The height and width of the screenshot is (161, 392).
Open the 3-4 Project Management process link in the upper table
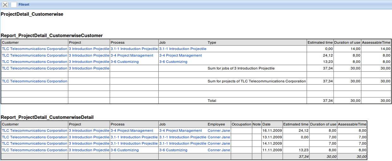coord(132,55)
